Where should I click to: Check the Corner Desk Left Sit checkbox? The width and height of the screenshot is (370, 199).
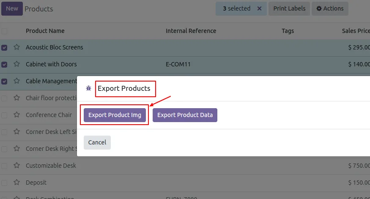coord(4,132)
